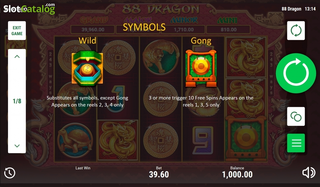Image resolution: width=320 pixels, height=187 pixels.
Task: Open game history with the clock icon
Action: point(10,173)
